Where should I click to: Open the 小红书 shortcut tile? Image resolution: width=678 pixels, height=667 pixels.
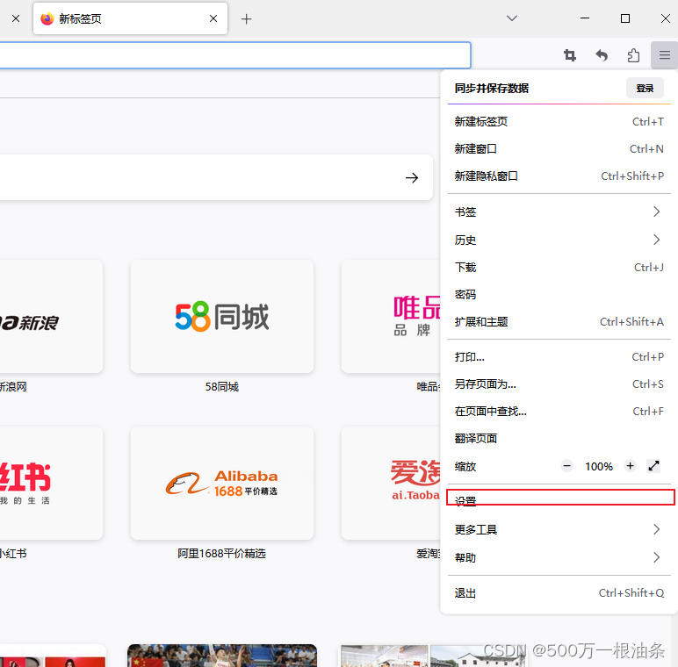(51, 483)
